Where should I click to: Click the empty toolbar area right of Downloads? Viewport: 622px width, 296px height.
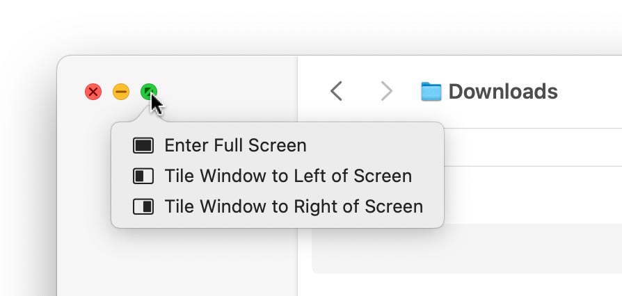tap(591, 91)
